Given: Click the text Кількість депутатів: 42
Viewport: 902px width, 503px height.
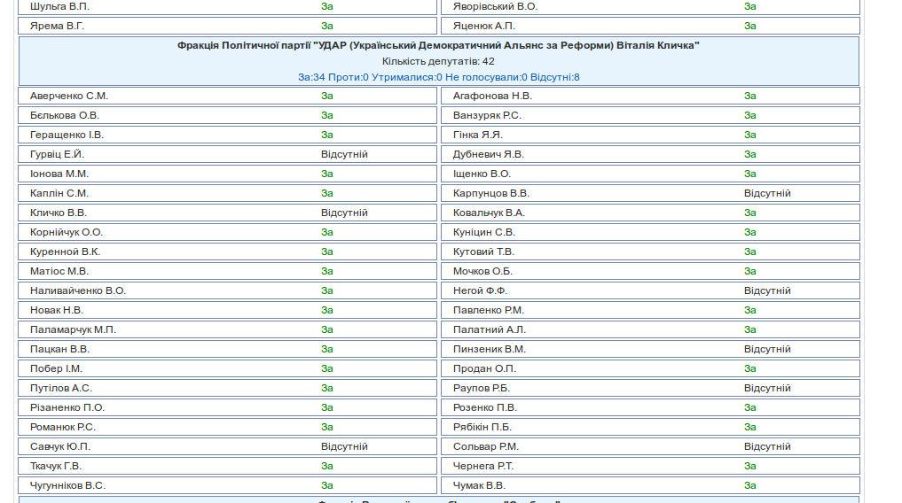Looking at the screenshot, I should coord(438,61).
